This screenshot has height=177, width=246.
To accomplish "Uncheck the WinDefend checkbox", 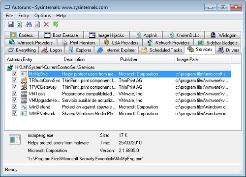I will point(15,106).
